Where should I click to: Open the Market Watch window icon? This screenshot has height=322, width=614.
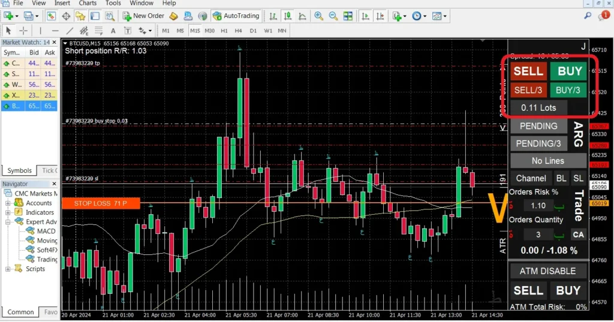(51, 16)
